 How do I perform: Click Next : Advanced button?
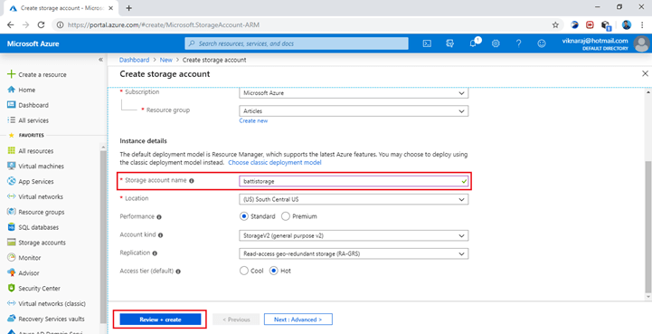pyautogui.click(x=298, y=320)
